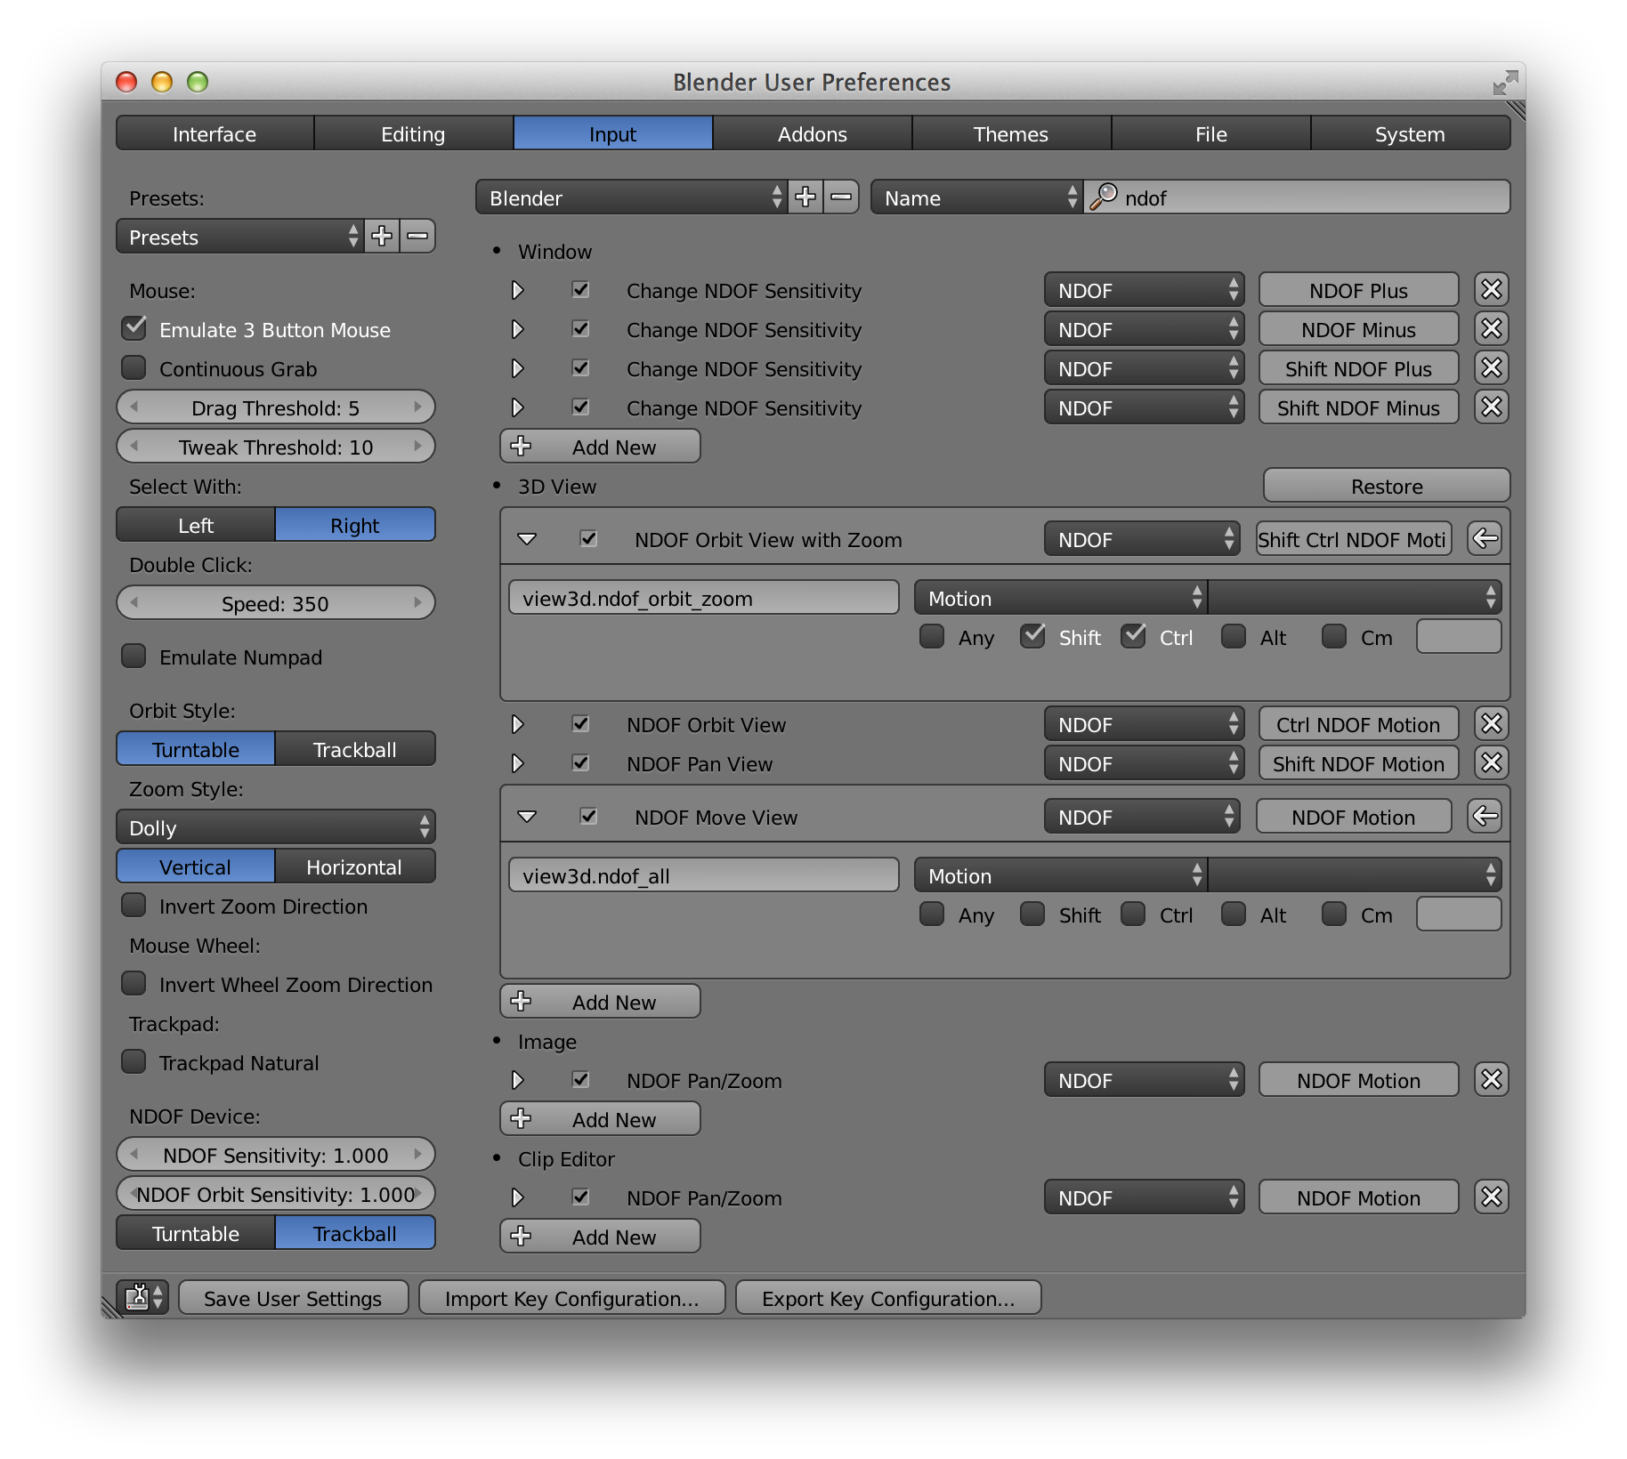Click Export Key Configuration
The width and height of the screenshot is (1627, 1459).
[x=888, y=1298]
